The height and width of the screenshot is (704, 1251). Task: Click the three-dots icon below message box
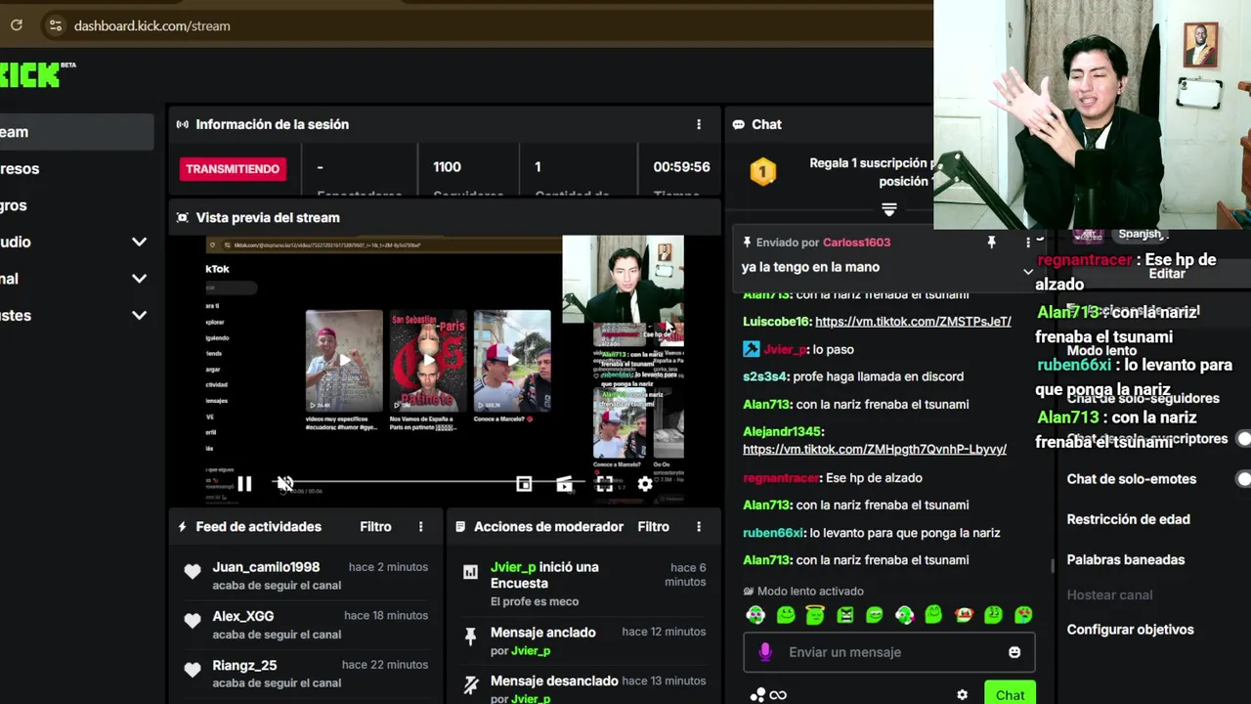(757, 695)
